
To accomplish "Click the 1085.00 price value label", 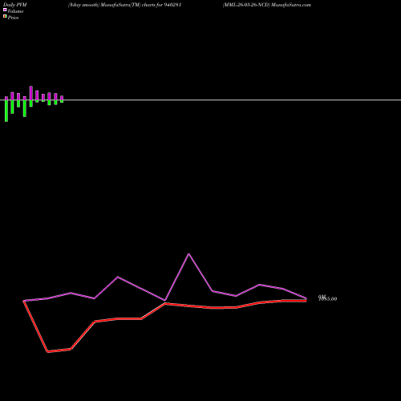I will (x=328, y=298).
